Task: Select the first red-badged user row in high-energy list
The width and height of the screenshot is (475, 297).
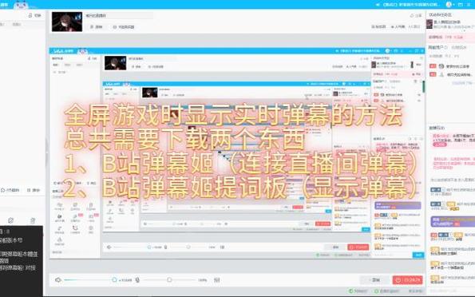Action: (x=451, y=66)
